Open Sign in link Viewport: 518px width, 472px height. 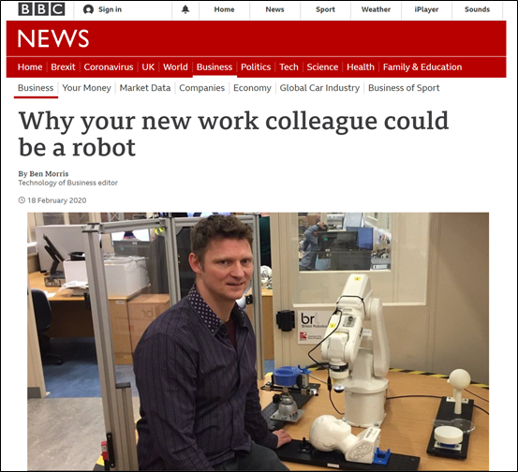110,9
